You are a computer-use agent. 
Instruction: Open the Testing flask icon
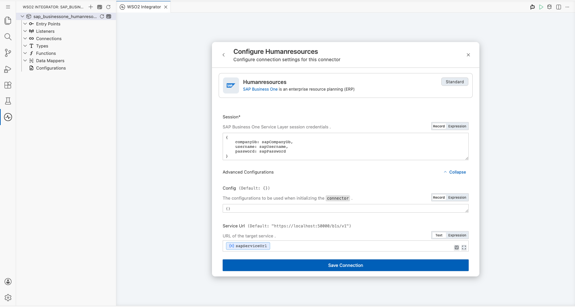(8, 101)
